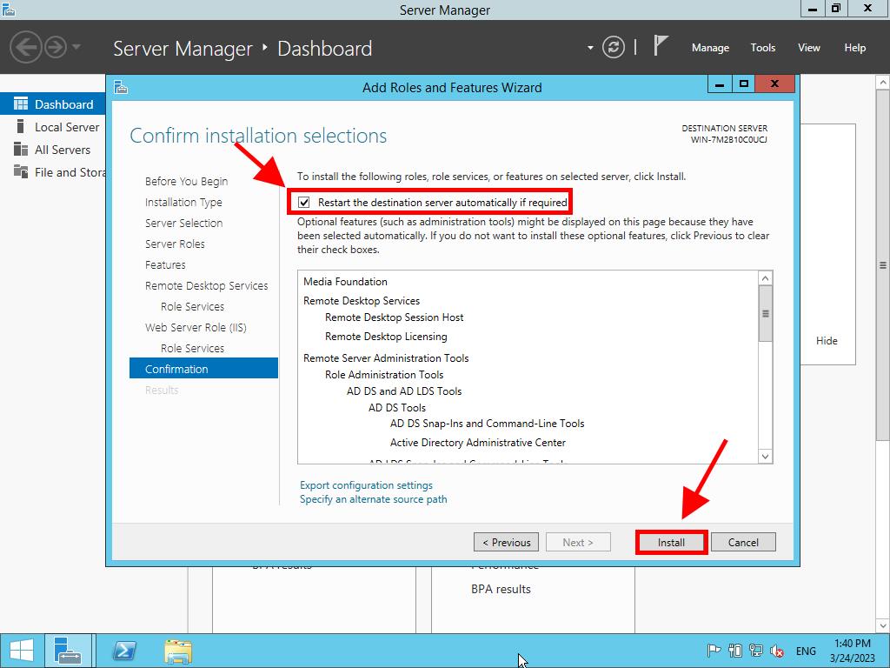Go to the Web Server Role (IIS) step
Viewport: 890px width, 668px height.
[x=196, y=328]
